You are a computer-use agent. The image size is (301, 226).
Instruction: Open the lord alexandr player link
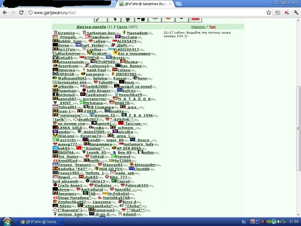tap(65, 181)
